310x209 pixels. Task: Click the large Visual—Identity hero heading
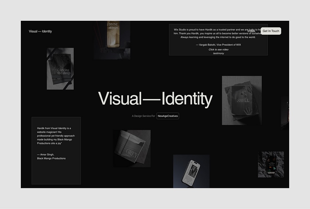(x=155, y=99)
